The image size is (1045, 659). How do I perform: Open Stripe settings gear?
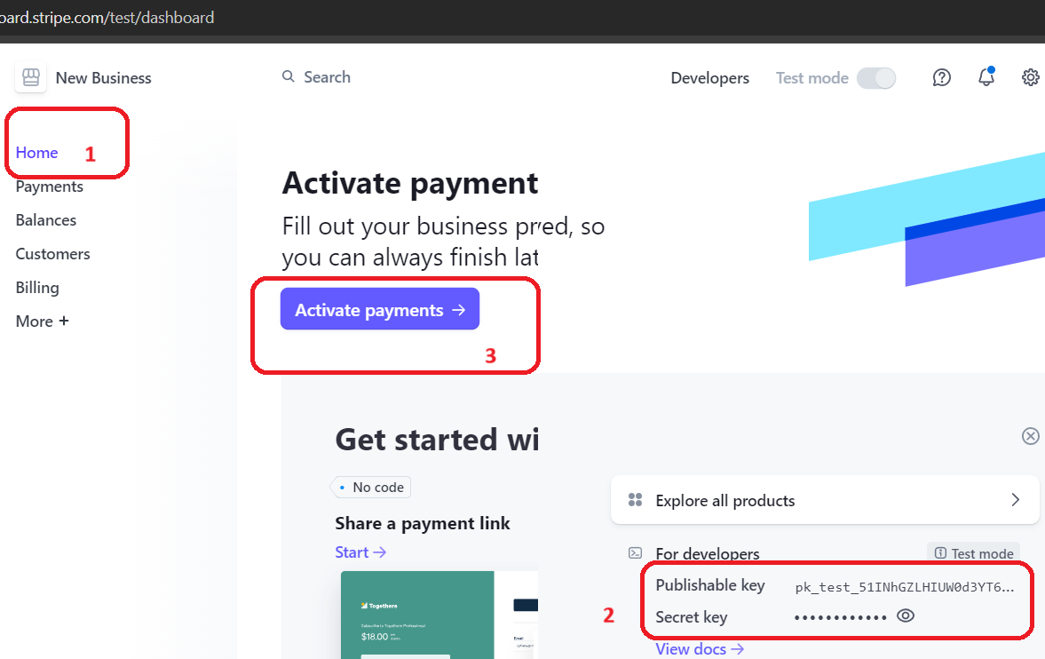[1030, 78]
